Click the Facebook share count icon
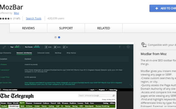This screenshot has width=176, height=109. (46, 47)
